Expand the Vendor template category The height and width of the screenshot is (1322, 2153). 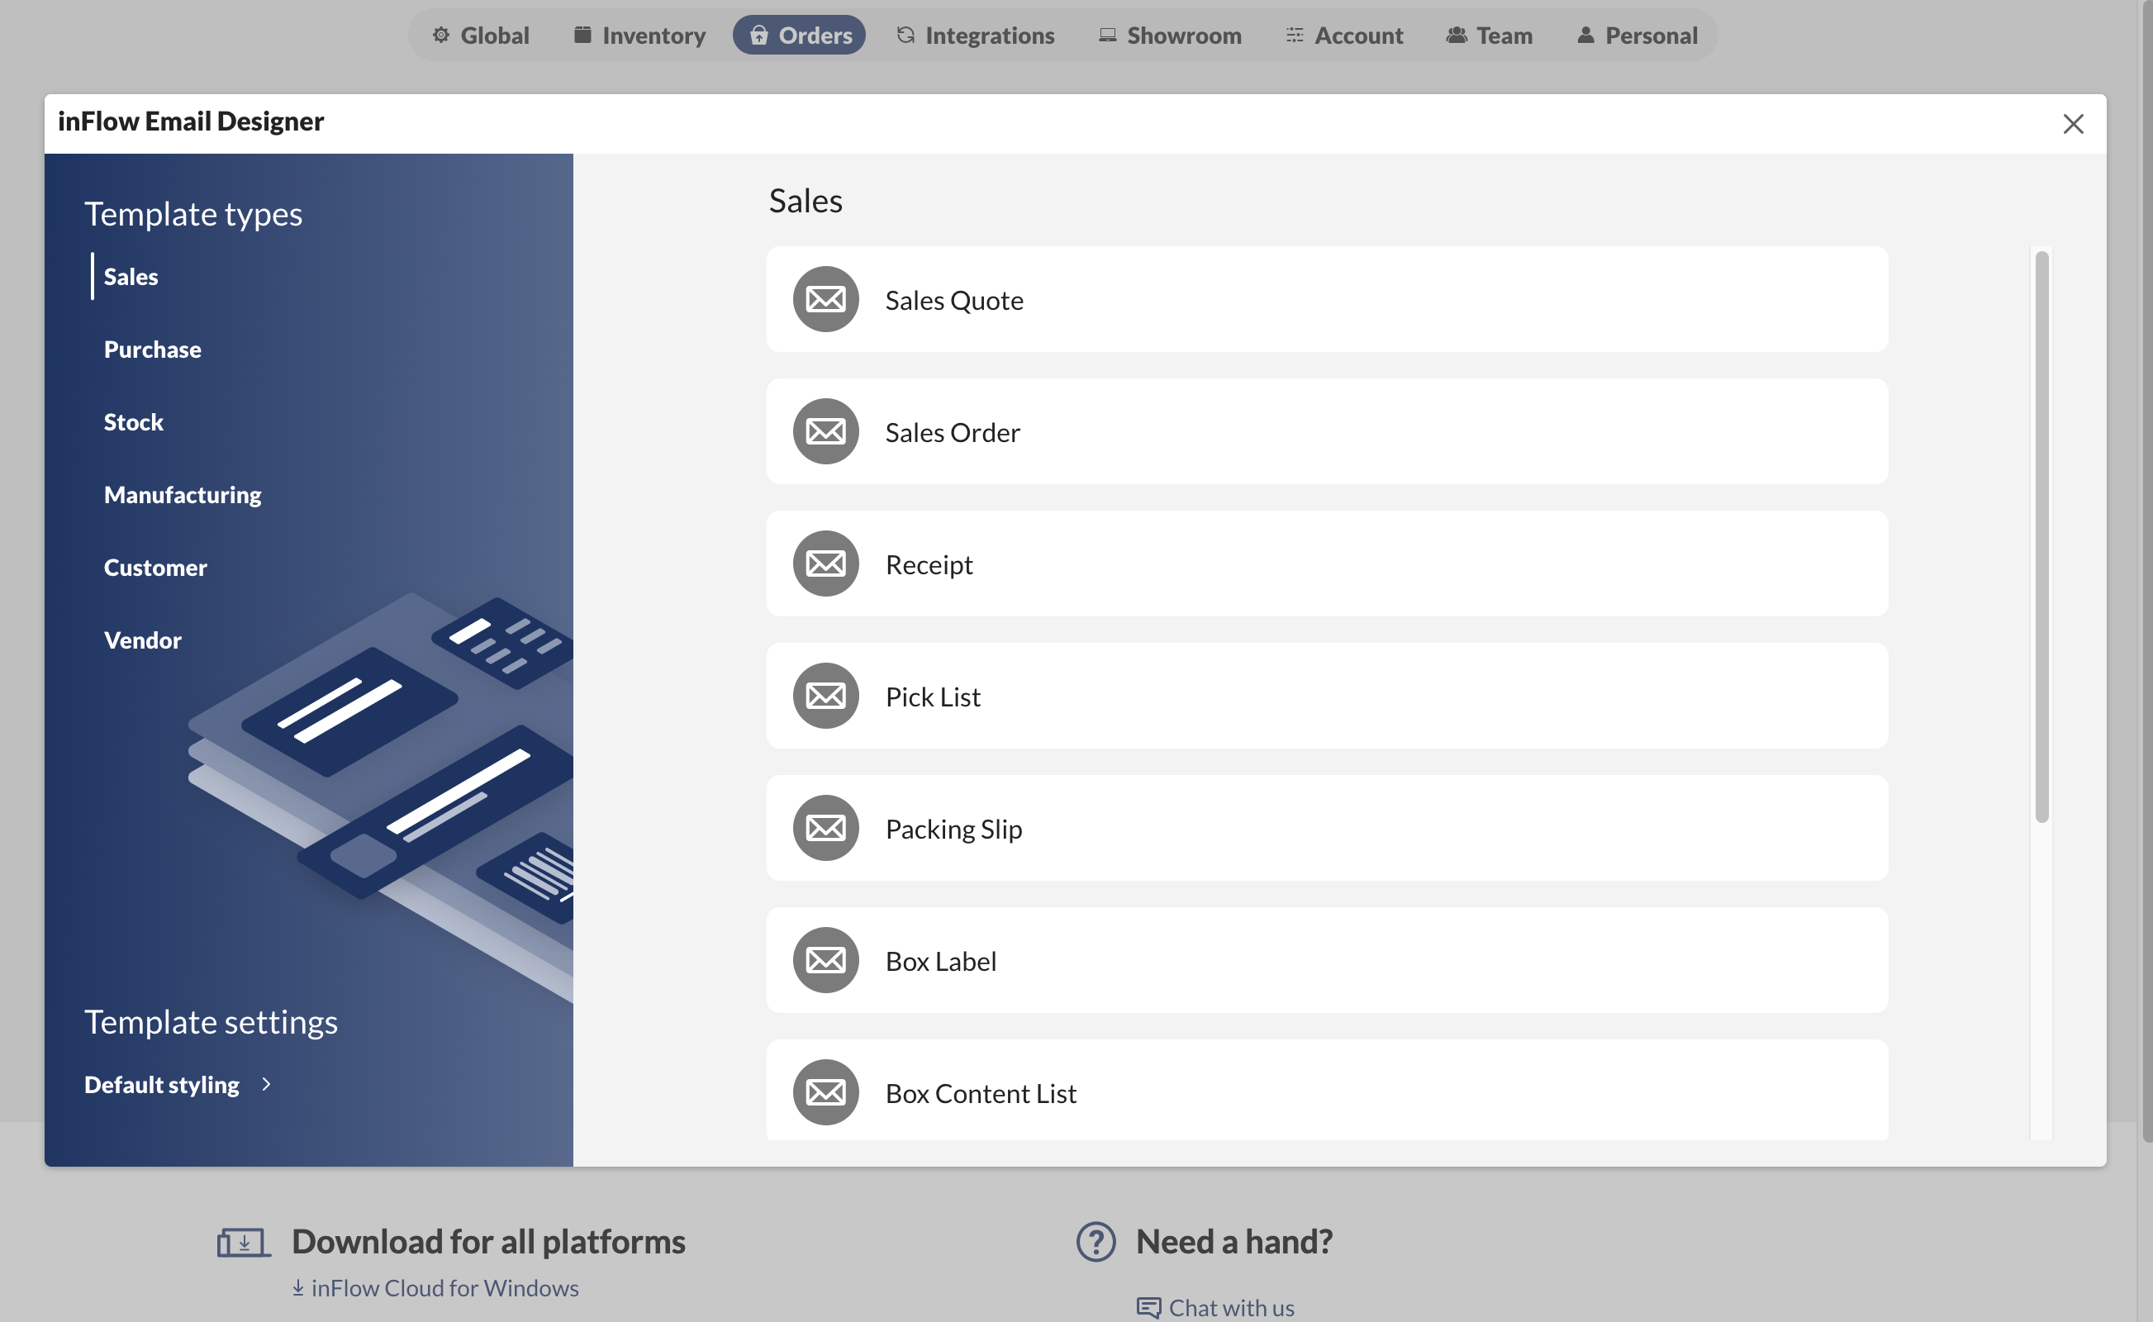coord(141,638)
